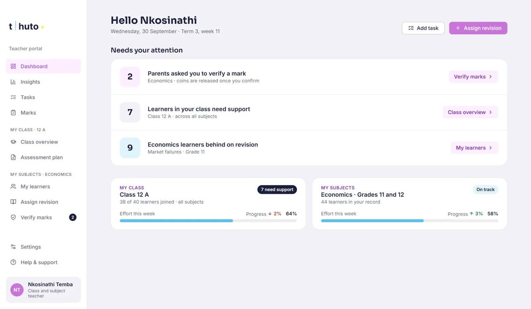531x309 pixels.
Task: Click the 'Market failures · Grade 11' subtitle
Action: point(176,152)
